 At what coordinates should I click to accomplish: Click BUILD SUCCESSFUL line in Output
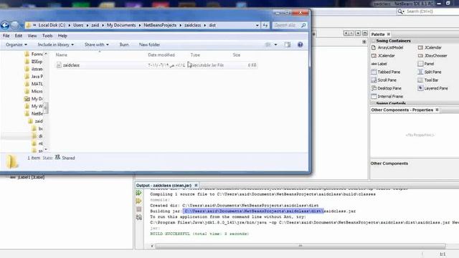199,234
